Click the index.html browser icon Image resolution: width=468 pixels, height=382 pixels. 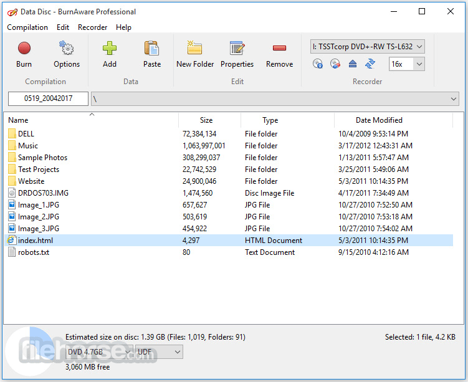(11, 241)
